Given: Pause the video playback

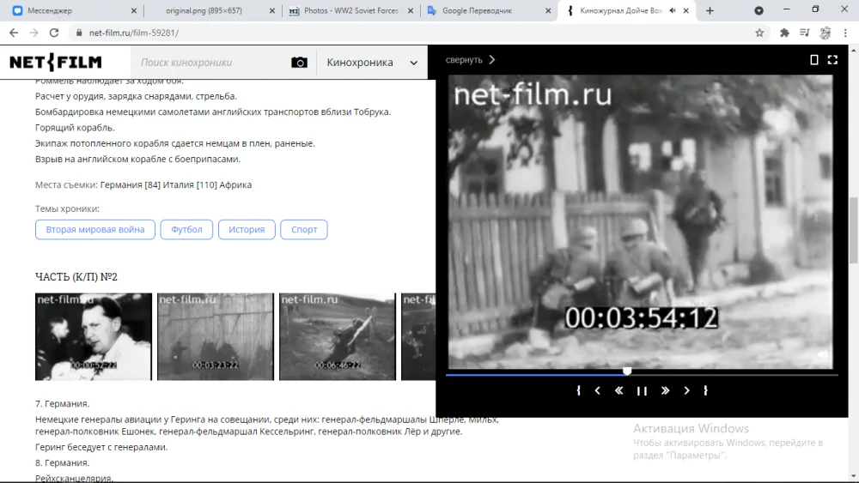Looking at the screenshot, I should pos(642,390).
